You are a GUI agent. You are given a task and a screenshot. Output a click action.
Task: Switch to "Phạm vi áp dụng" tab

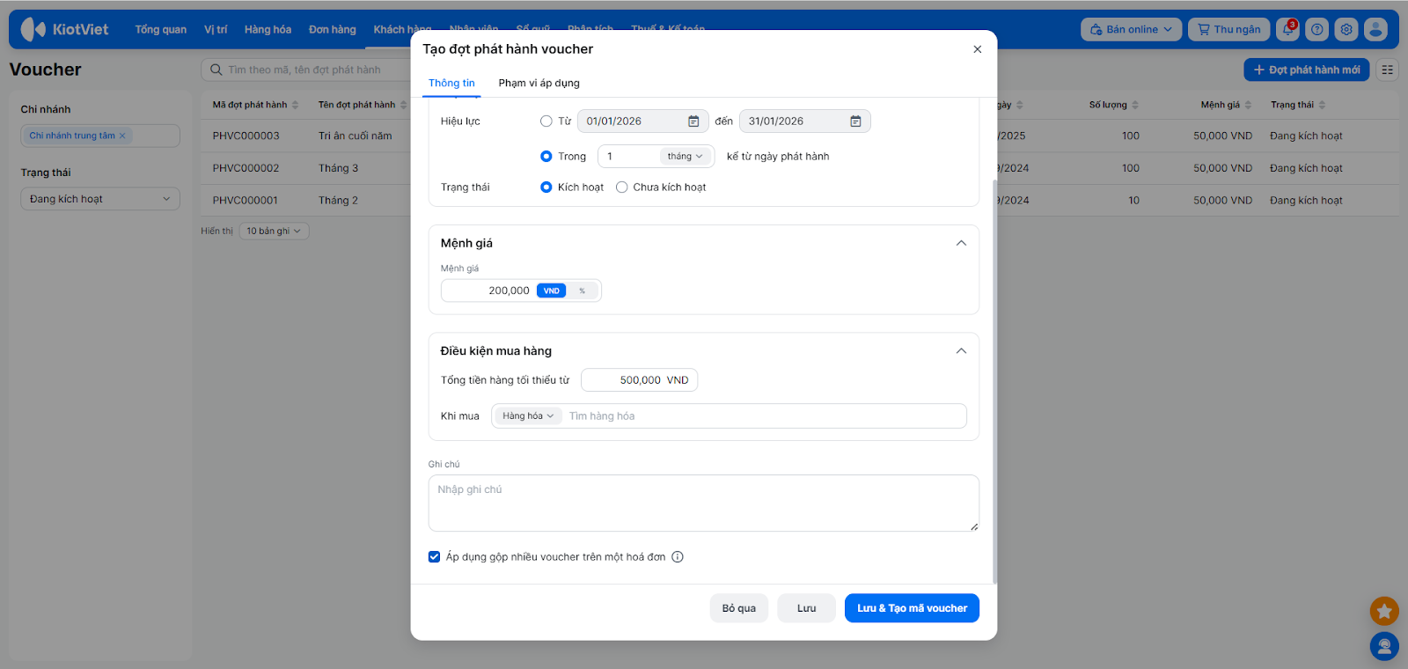[x=539, y=83]
